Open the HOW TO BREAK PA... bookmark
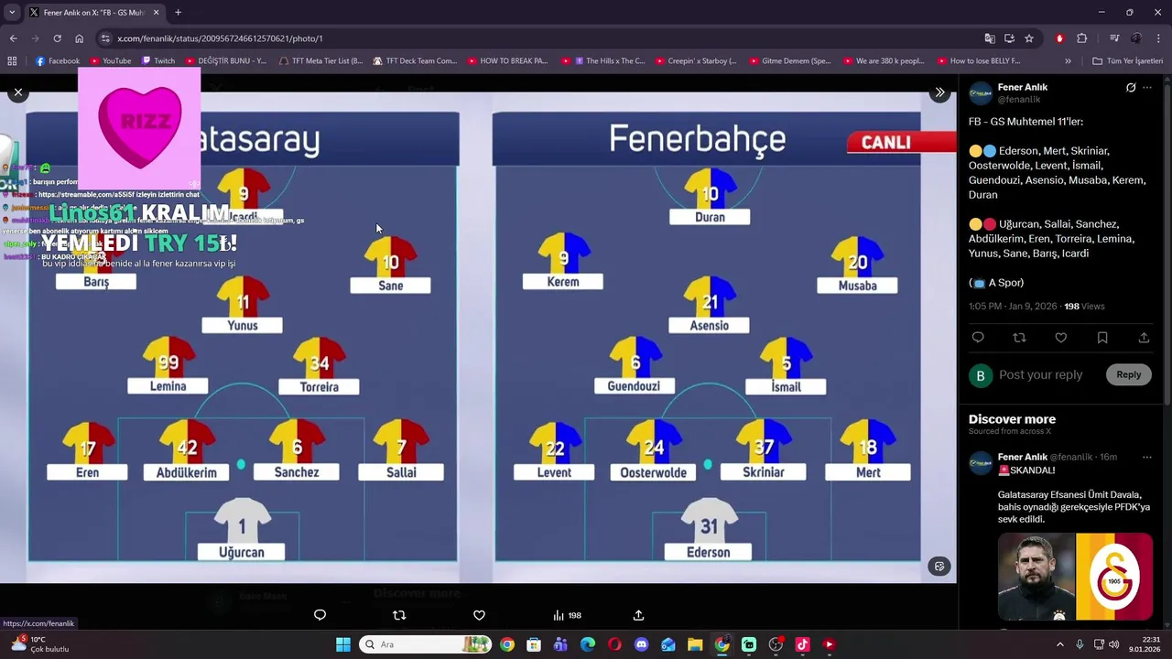The height and width of the screenshot is (659, 1172). point(506,61)
